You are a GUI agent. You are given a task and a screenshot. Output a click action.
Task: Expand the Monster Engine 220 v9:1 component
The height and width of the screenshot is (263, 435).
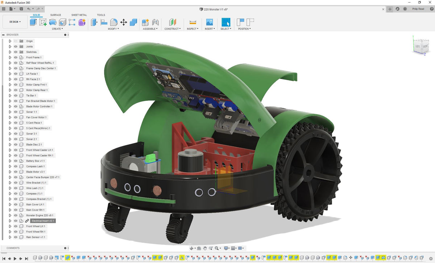click(x=10, y=215)
